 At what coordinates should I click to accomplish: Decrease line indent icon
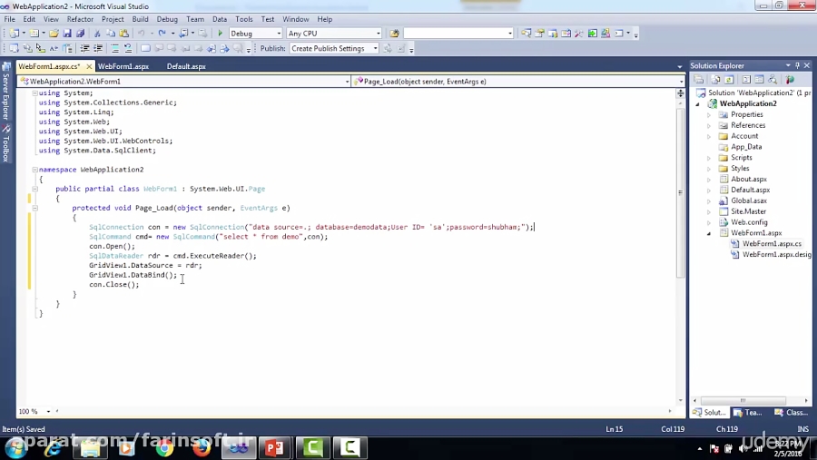[x=84, y=48]
